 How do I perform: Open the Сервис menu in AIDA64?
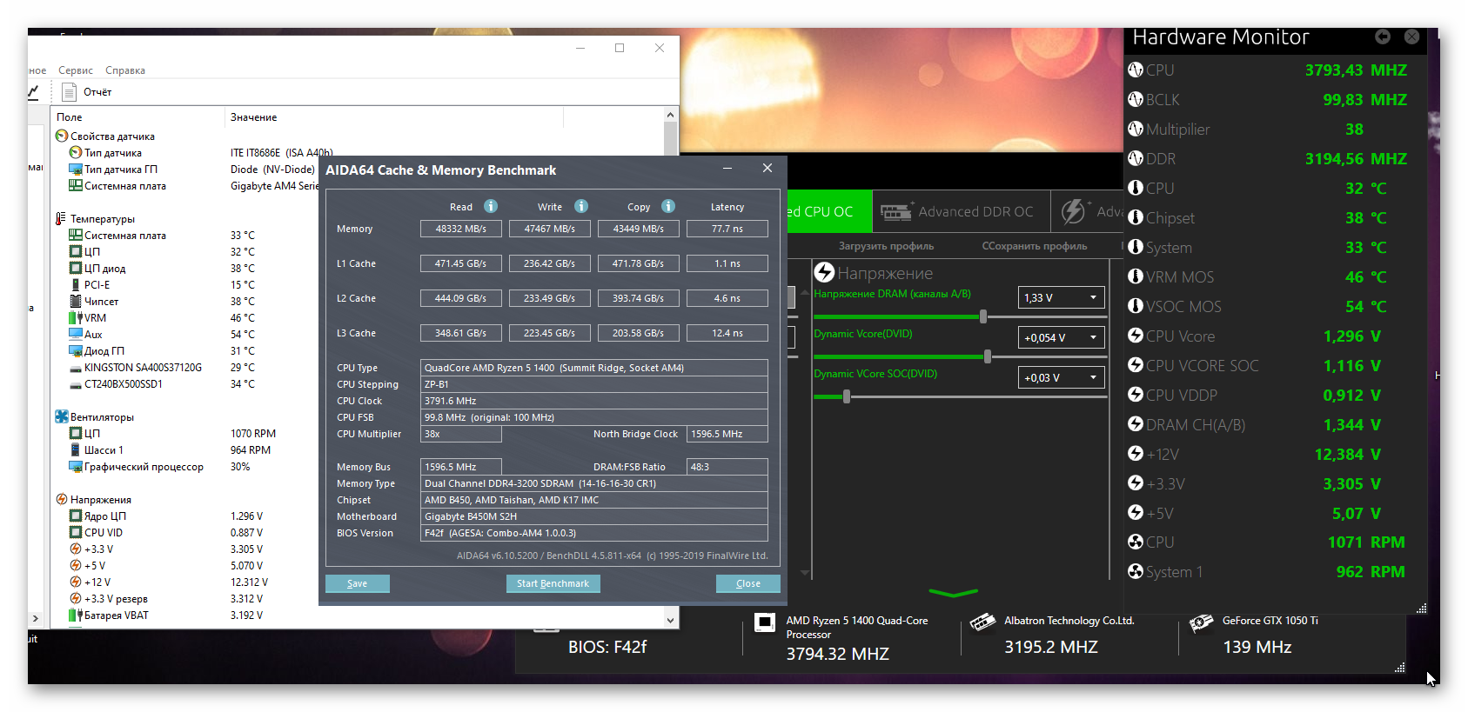pos(76,70)
